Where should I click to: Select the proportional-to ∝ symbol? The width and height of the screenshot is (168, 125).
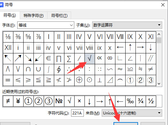(x=100, y=59)
